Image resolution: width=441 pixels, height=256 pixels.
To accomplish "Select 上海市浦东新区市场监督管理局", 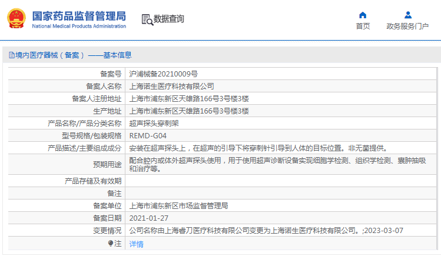I will tap(178, 206).
